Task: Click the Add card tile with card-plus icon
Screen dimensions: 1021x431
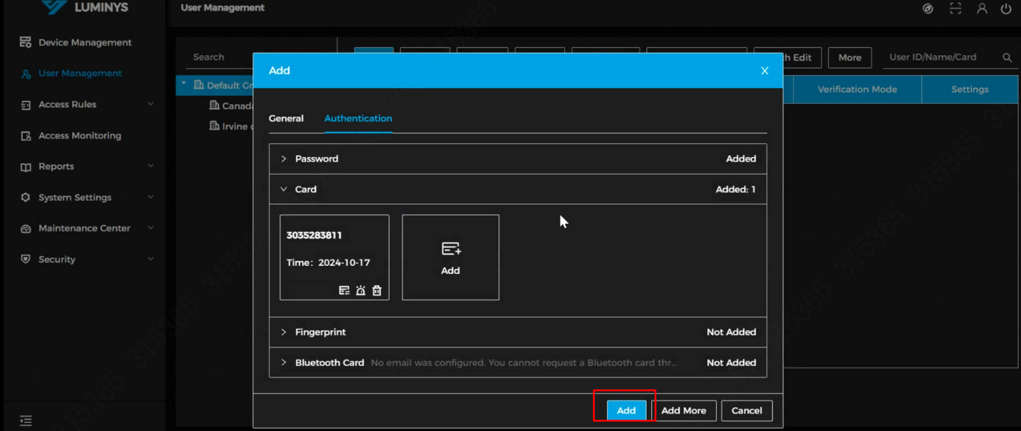Action: point(450,257)
